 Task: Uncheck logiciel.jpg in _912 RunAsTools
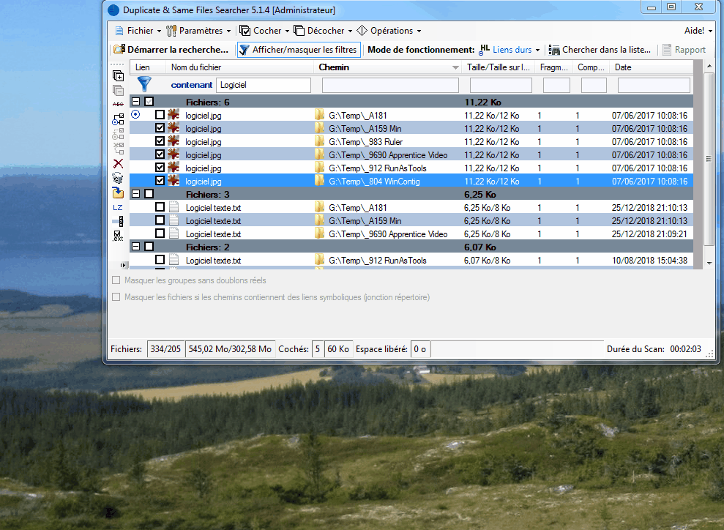160,168
